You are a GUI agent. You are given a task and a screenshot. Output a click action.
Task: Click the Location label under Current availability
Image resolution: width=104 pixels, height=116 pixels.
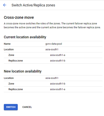9,49
